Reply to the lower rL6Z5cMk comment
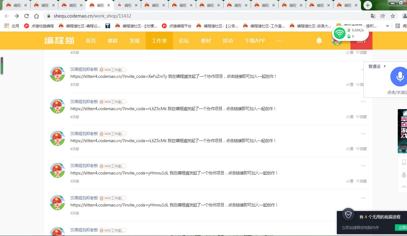Image resolution: width=407 pixels, height=236 pixels. (362, 149)
